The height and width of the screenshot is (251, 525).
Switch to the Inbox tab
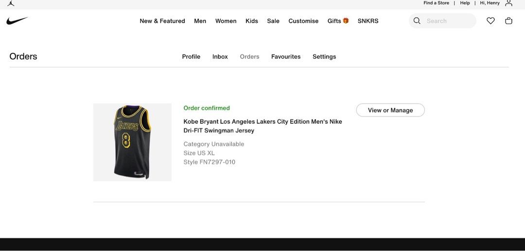point(220,56)
